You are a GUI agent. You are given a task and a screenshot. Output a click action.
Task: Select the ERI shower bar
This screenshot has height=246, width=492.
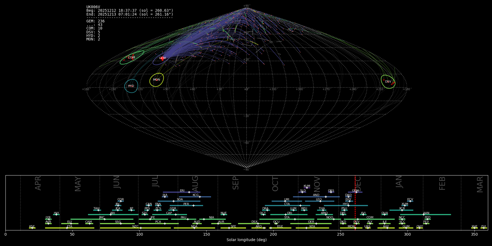181,192
